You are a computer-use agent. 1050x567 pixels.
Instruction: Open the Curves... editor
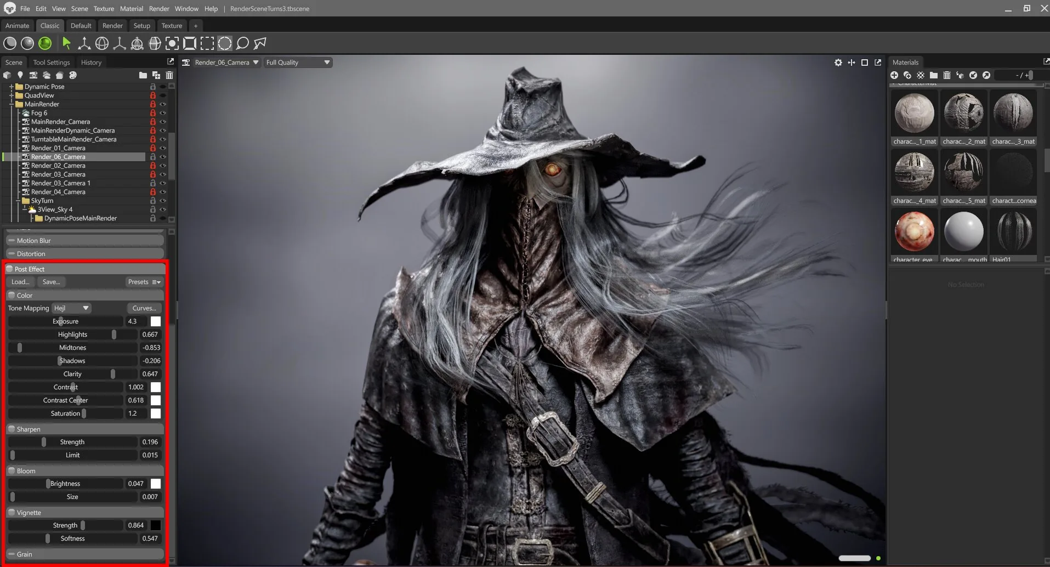click(144, 308)
